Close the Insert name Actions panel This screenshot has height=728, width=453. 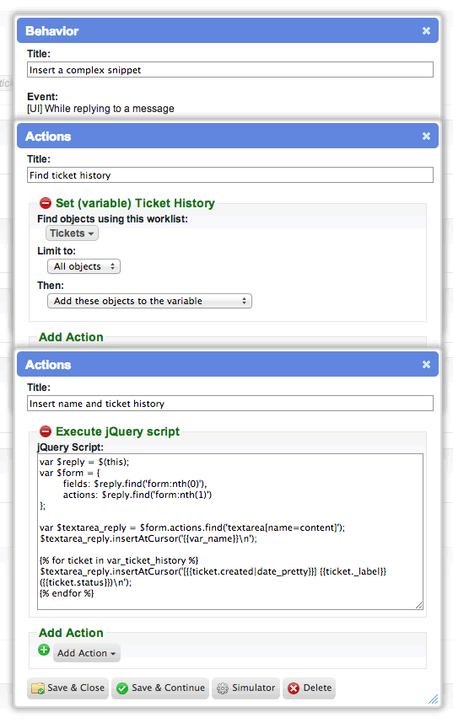pyautogui.click(x=426, y=365)
